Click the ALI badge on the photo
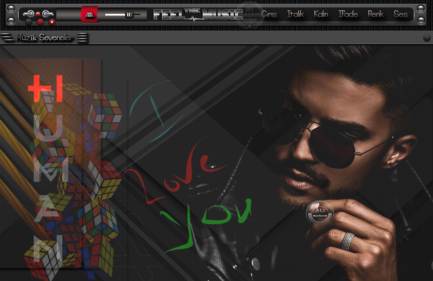Image resolution: width=433 pixels, height=281 pixels. tap(320, 212)
